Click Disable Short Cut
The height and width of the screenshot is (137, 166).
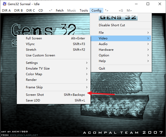click(x=121, y=25)
